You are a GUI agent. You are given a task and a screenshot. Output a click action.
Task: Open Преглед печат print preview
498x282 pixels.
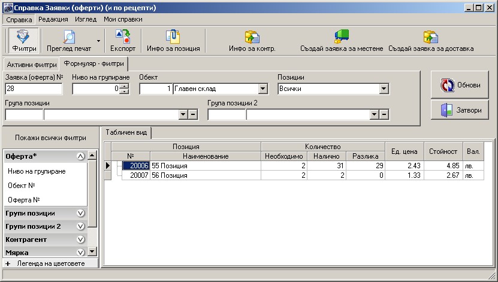(69, 40)
